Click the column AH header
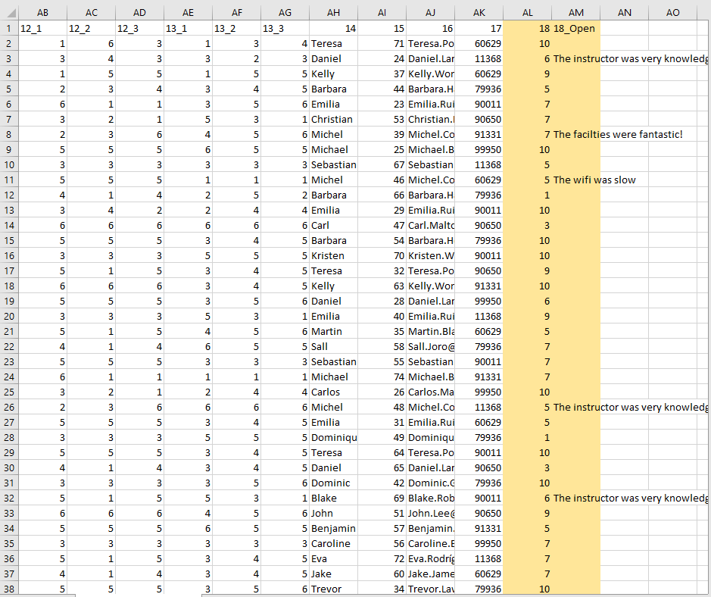 [x=333, y=12]
